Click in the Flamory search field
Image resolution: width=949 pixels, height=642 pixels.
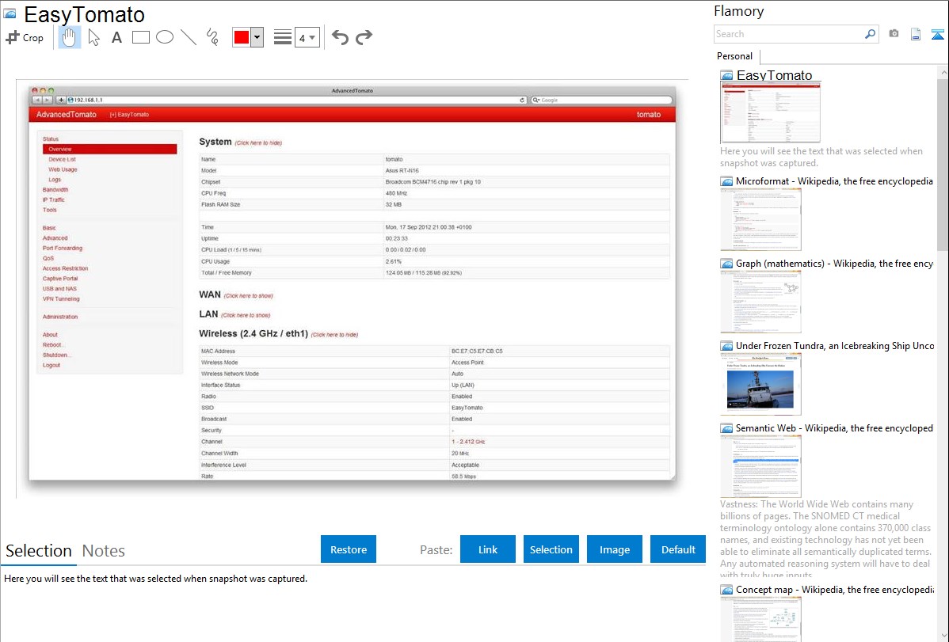point(788,34)
